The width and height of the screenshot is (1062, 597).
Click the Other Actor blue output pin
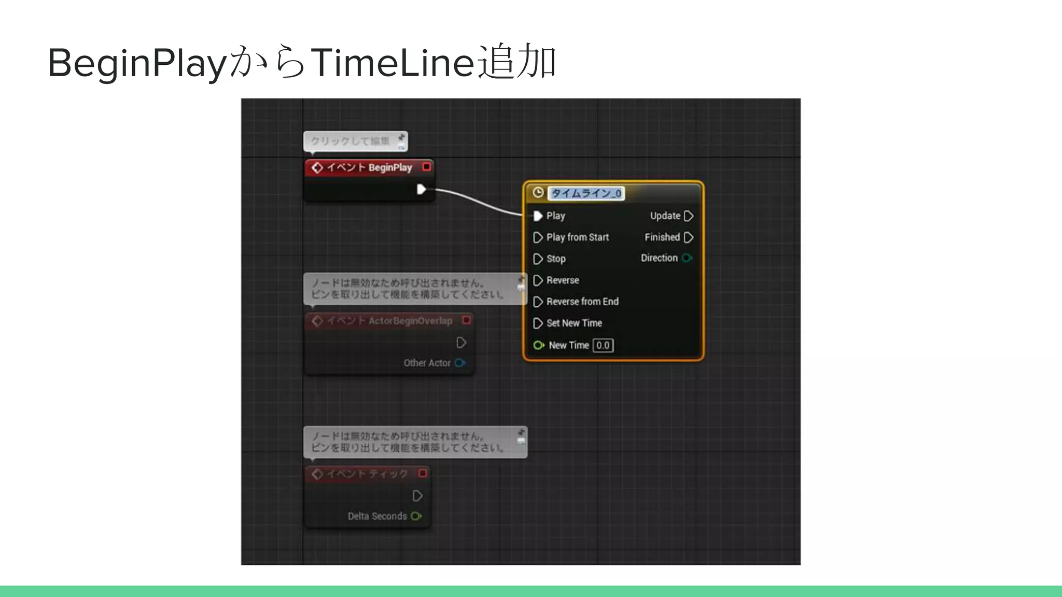pyautogui.click(x=460, y=363)
